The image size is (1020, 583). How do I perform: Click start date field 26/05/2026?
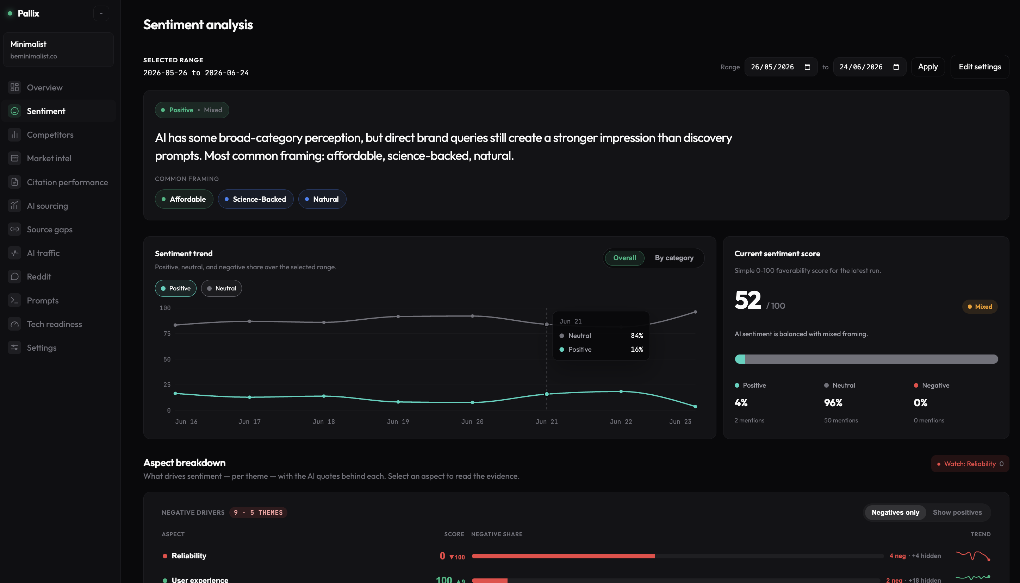pos(780,67)
